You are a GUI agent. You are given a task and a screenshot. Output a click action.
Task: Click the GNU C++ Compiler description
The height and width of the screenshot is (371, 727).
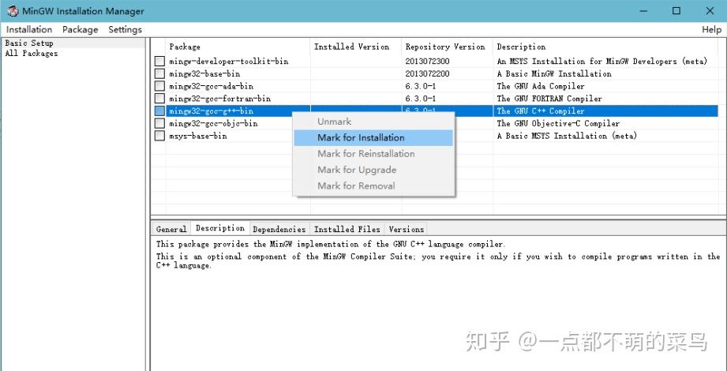click(541, 111)
